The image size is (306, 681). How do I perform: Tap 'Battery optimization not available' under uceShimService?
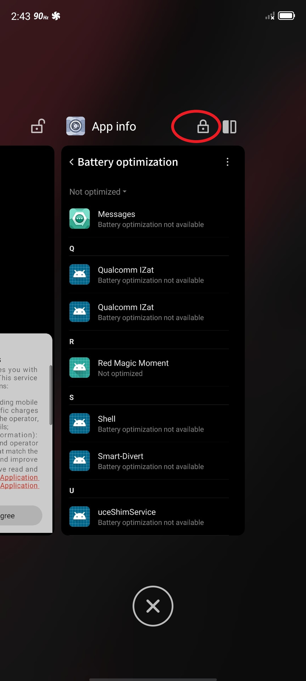coord(151,522)
